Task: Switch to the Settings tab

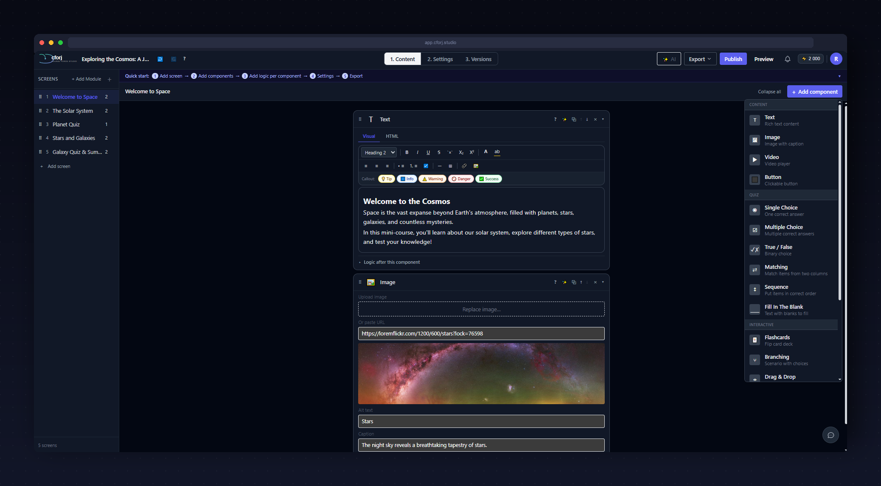Action: coord(440,59)
